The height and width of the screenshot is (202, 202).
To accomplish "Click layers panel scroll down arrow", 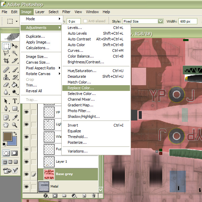I will pos(100,190).
